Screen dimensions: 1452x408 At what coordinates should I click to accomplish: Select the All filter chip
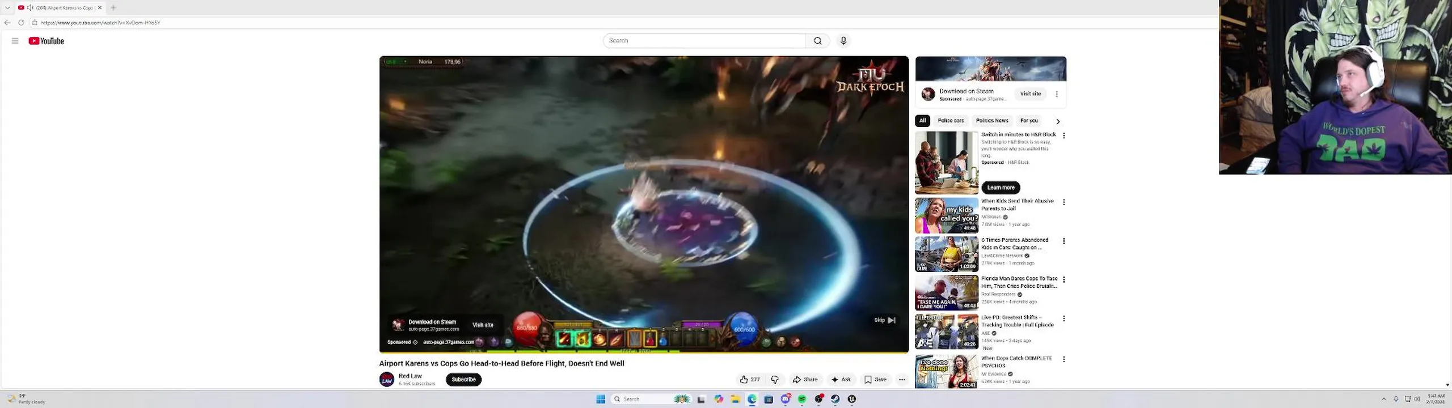(922, 121)
